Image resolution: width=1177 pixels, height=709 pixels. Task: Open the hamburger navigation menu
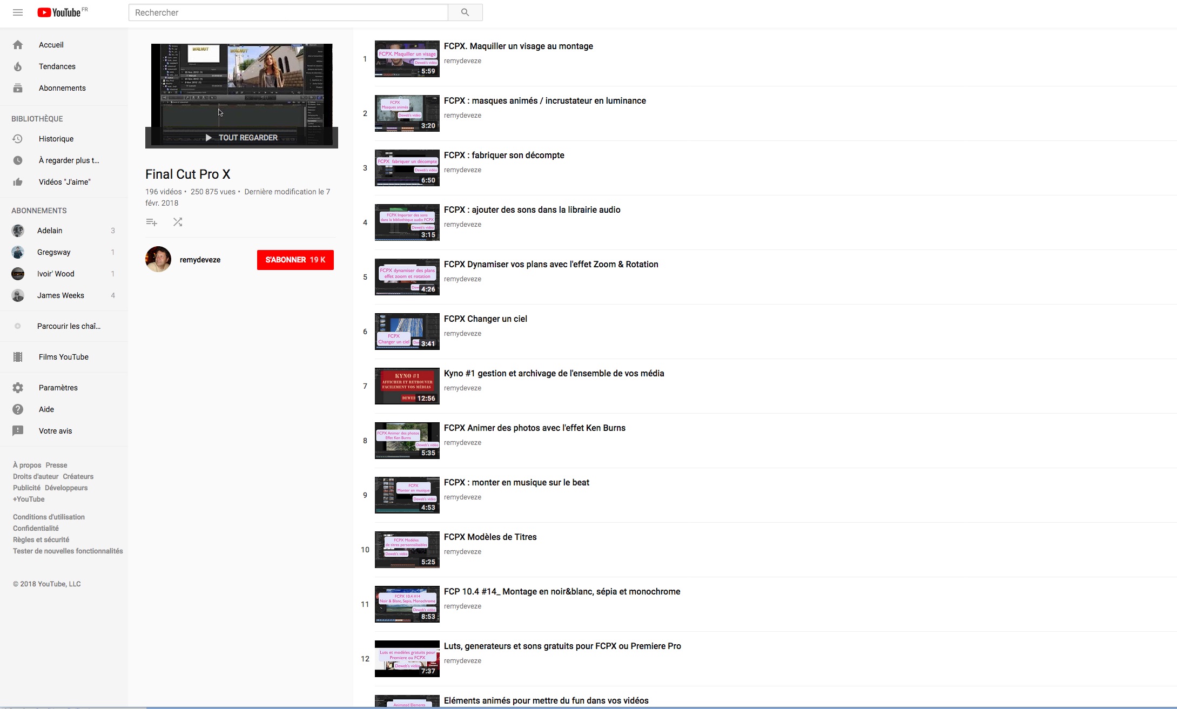(18, 12)
